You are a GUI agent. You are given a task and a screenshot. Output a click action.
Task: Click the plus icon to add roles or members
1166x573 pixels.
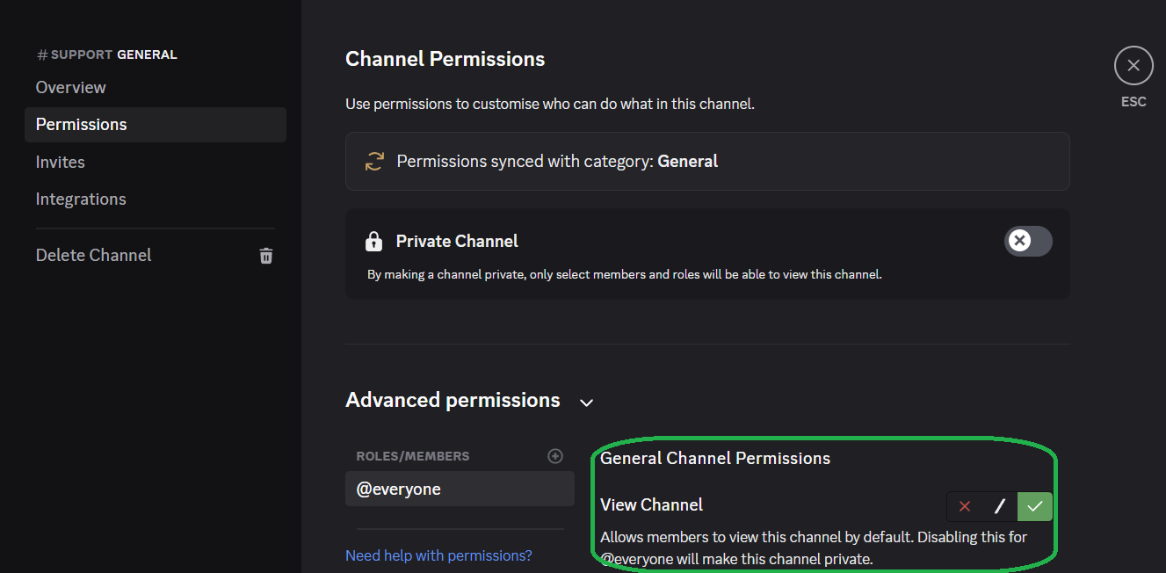point(555,455)
